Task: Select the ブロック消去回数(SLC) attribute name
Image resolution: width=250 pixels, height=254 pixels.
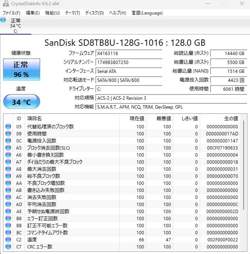Action: [48, 148]
